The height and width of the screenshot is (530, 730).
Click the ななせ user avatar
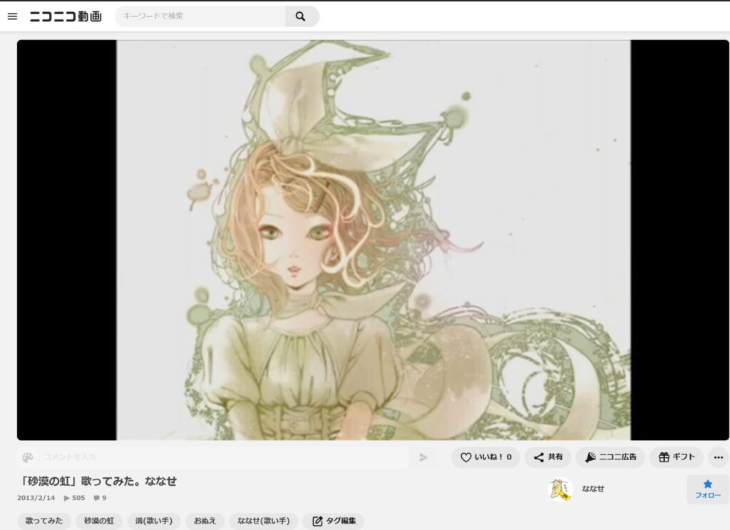(x=560, y=489)
